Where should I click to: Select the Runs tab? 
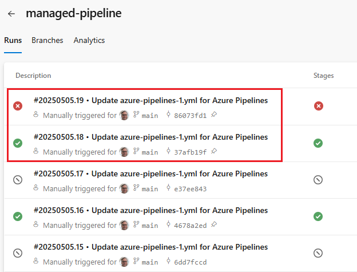tap(13, 41)
